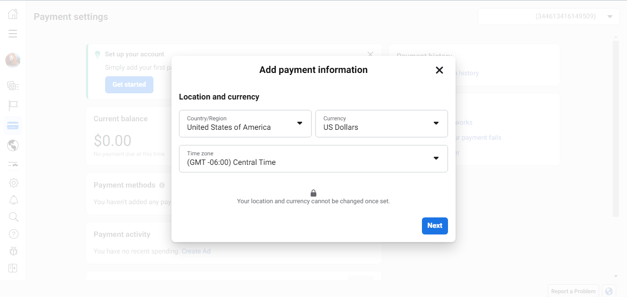
Task: Toggle the sidebar panel collapse icon
Action: tap(13, 268)
